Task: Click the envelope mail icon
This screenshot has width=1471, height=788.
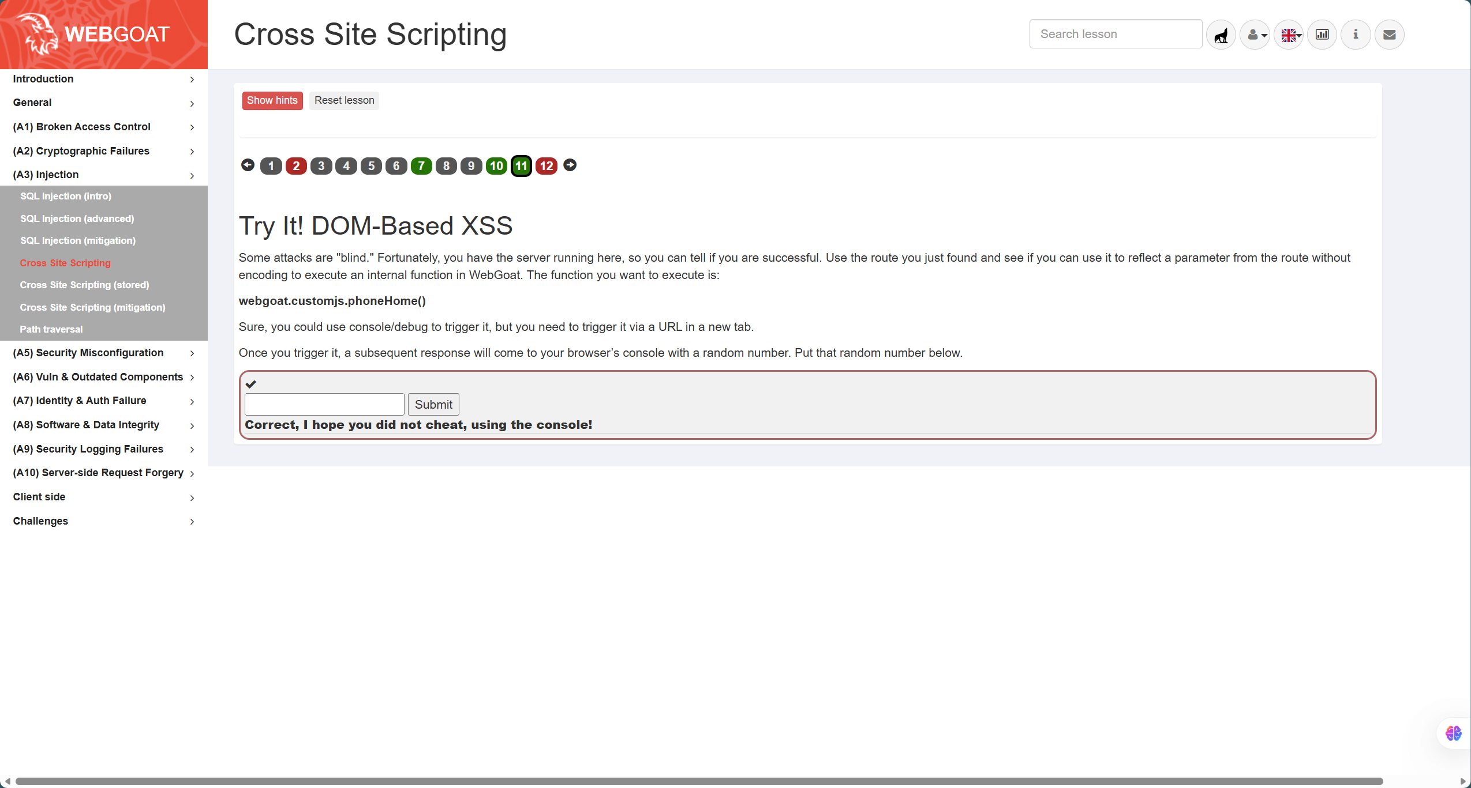Action: pos(1389,35)
